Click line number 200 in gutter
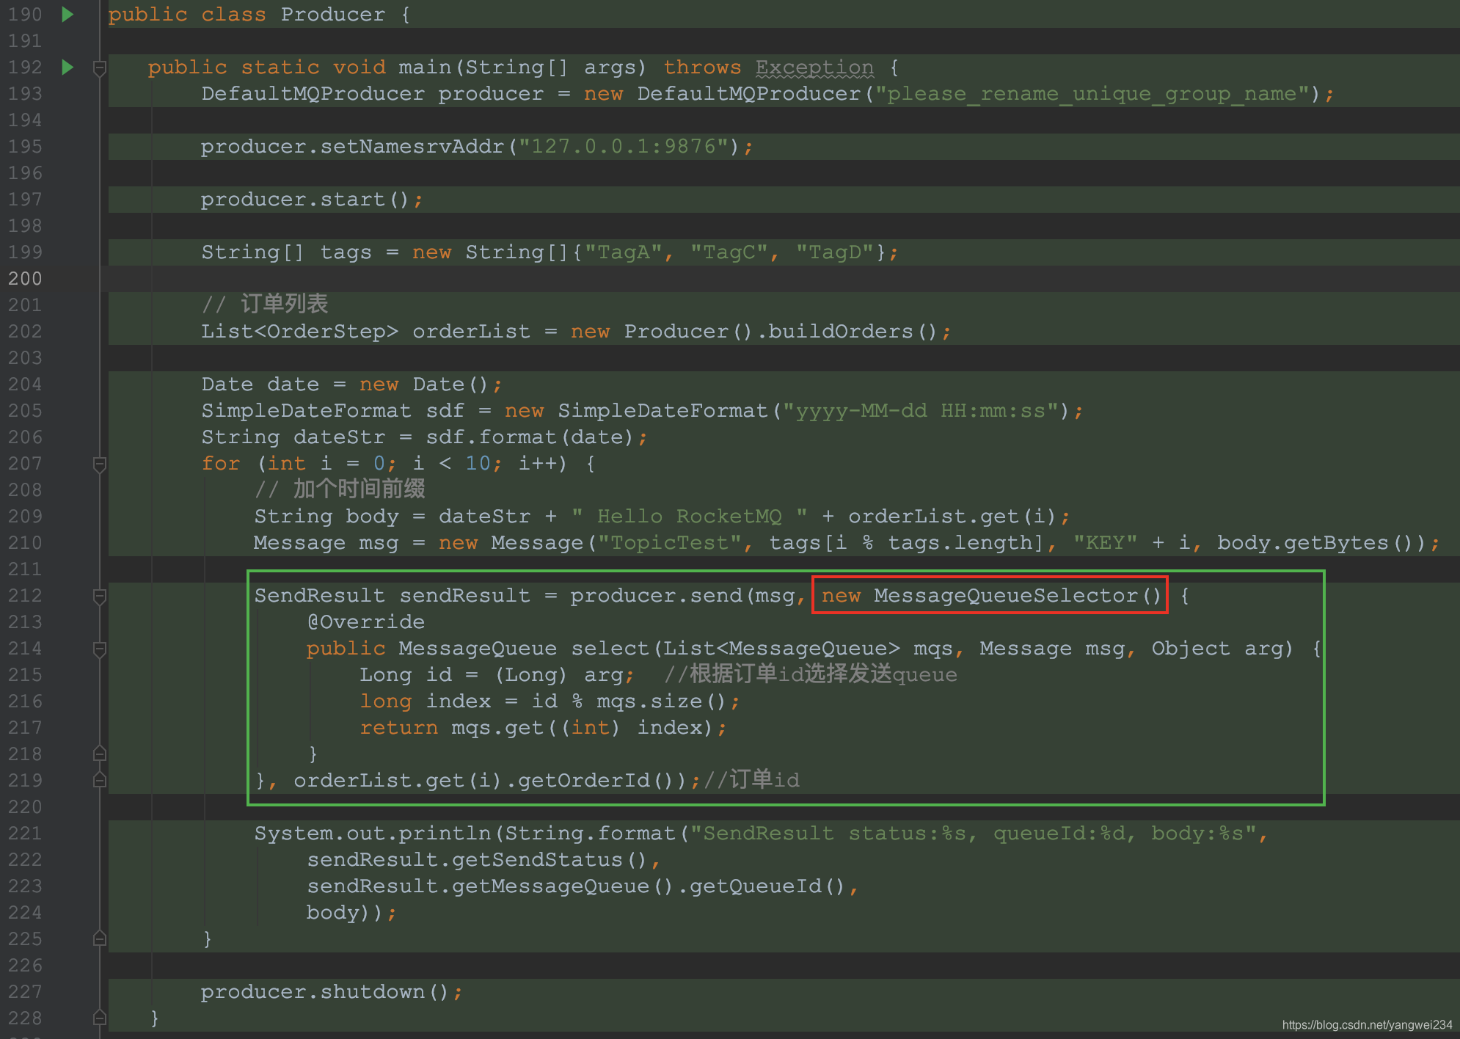1460x1039 pixels. [25, 279]
